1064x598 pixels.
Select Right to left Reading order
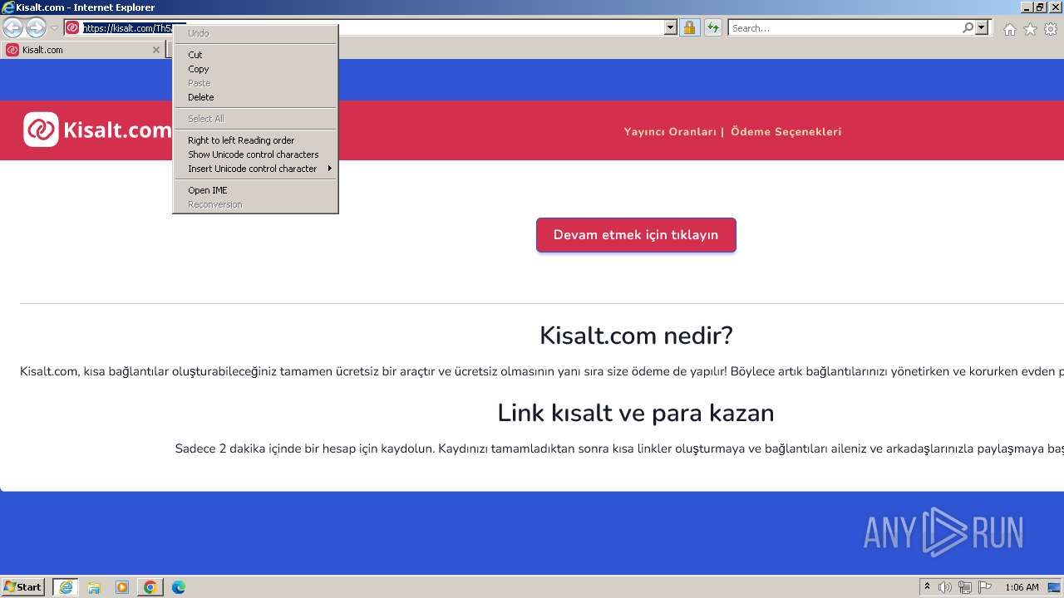tap(254, 140)
